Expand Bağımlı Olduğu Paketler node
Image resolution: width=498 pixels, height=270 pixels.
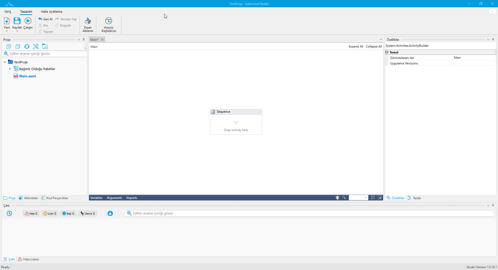click(x=10, y=69)
